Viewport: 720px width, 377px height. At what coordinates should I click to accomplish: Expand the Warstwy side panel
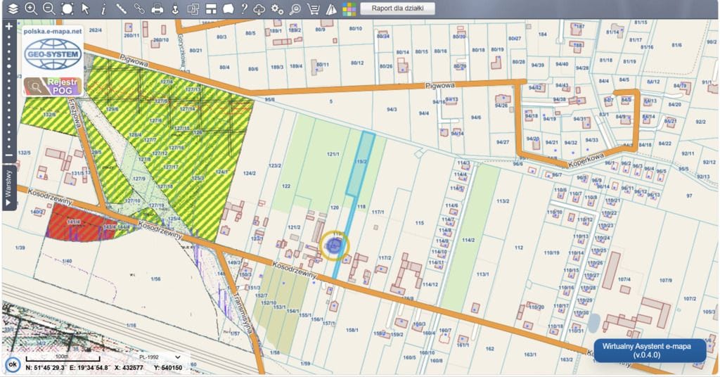pyautogui.click(x=8, y=187)
